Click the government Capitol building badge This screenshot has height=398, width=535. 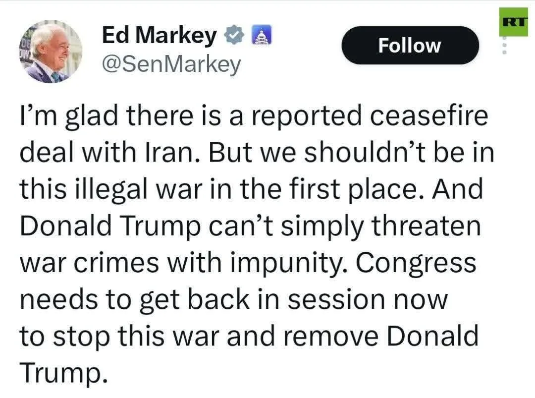[260, 36]
